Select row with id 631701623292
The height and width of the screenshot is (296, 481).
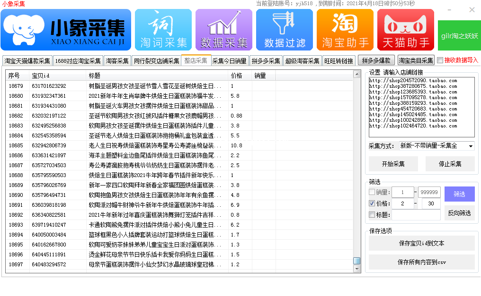click(179, 86)
